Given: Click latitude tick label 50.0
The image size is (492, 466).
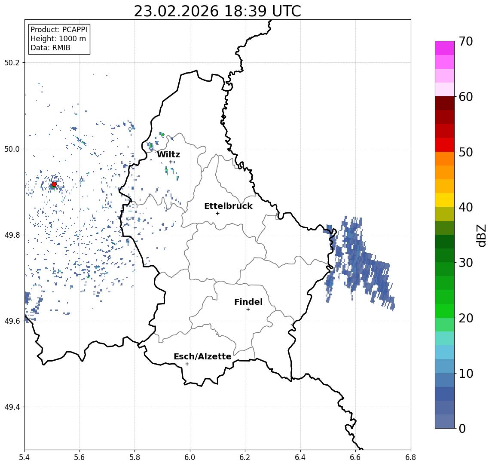Looking at the screenshot, I should (x=12, y=149).
